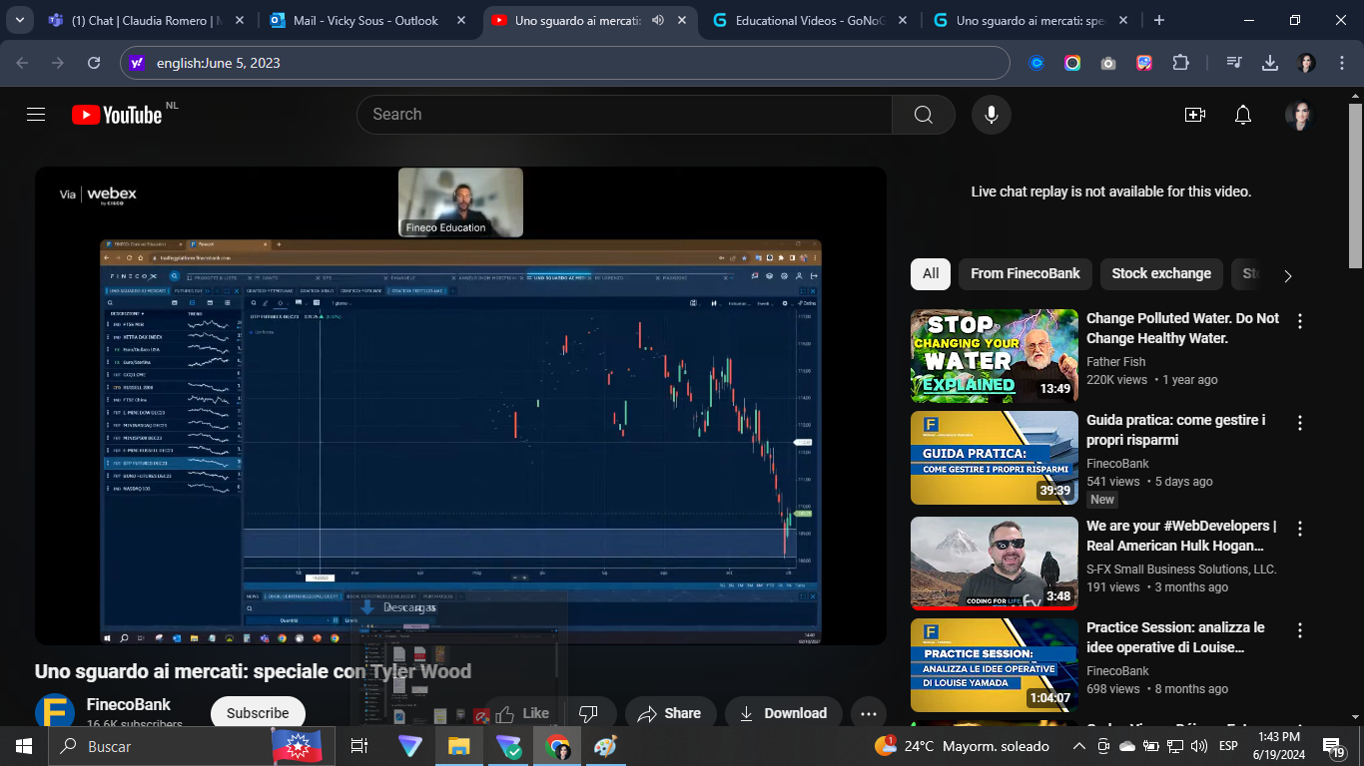Viewport: 1364px width, 766px height.
Task: Show hidden system tray icons chevron
Action: tap(1079, 746)
